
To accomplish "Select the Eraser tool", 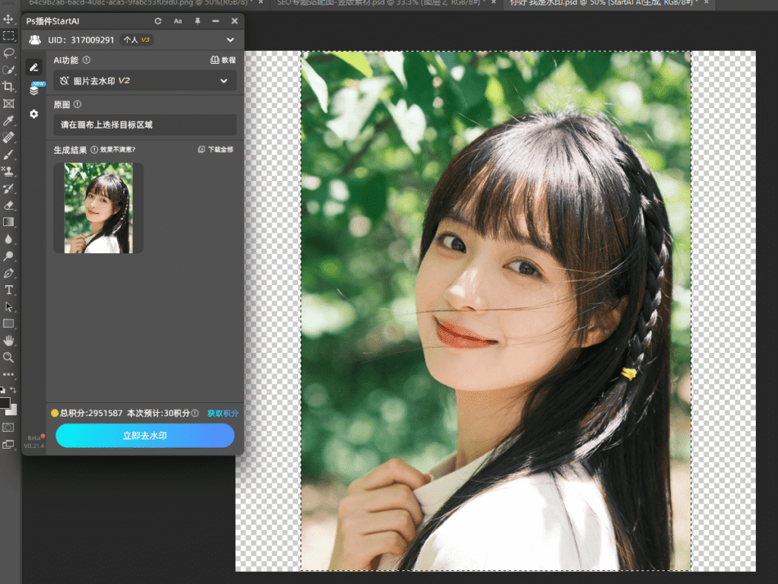I will 9,205.
